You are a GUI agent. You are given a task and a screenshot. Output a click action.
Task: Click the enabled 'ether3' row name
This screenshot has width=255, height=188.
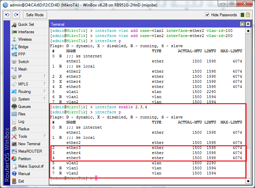point(74,148)
